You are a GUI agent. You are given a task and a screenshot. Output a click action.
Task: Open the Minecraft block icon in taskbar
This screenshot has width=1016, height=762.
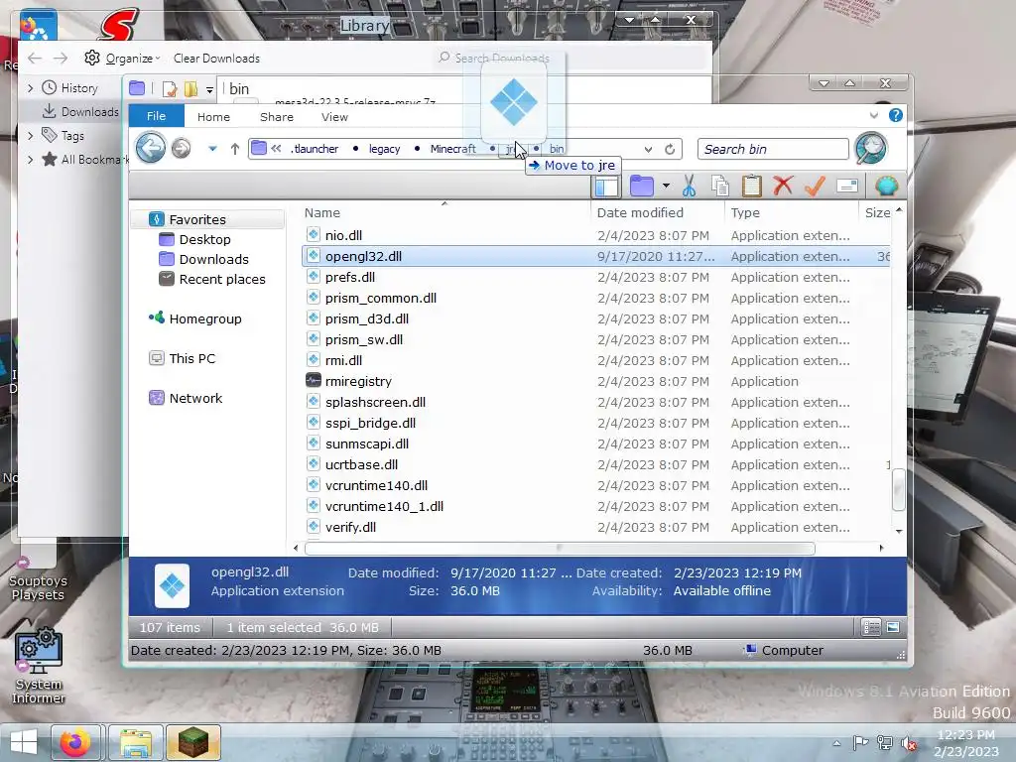193,742
